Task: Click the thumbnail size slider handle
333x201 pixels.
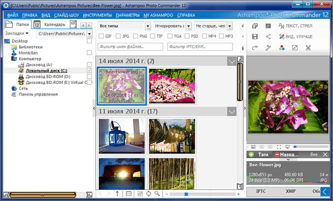Action: pos(186,194)
